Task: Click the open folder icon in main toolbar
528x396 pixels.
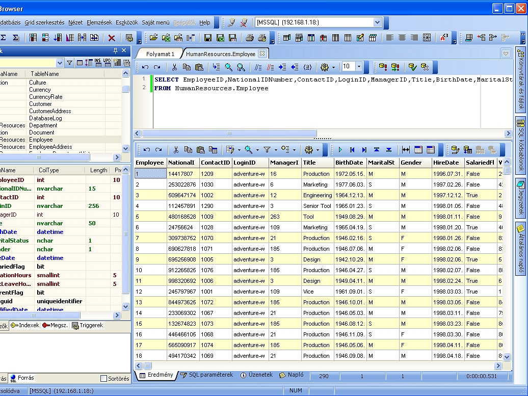Action: click(153, 38)
